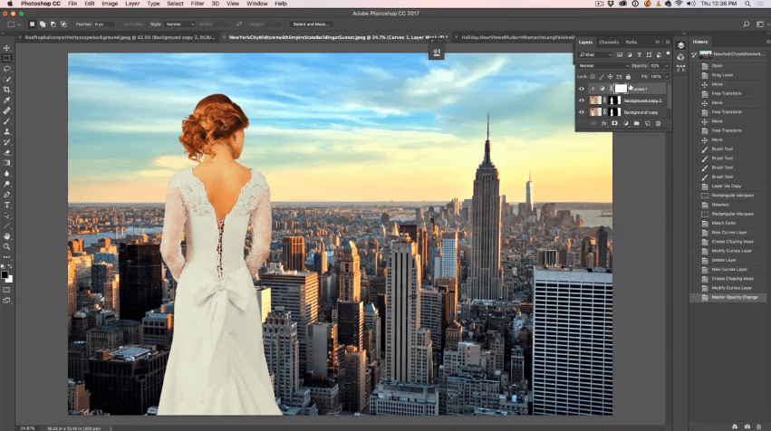Open the Select menu
Viewport: 771px width, 431px height.
175,4
